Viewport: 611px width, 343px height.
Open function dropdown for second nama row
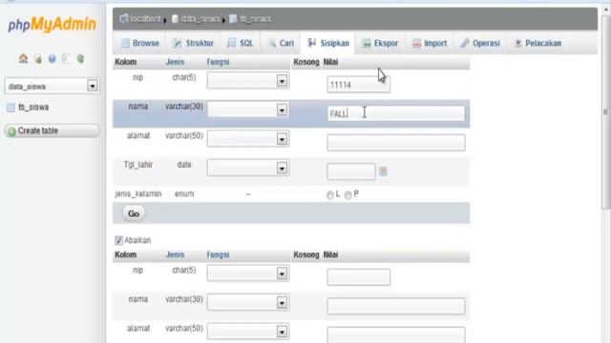pos(248,303)
